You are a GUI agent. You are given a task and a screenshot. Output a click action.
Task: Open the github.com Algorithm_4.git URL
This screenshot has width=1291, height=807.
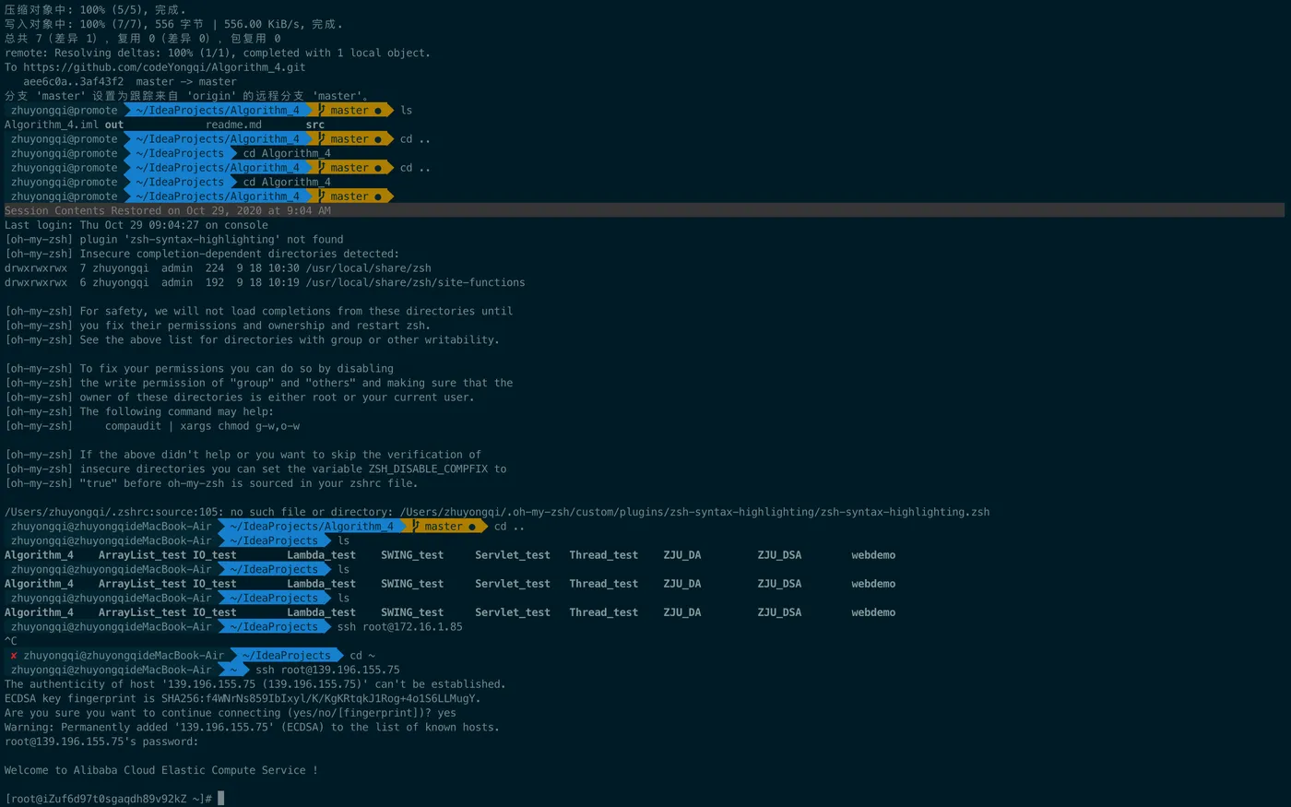point(164,67)
